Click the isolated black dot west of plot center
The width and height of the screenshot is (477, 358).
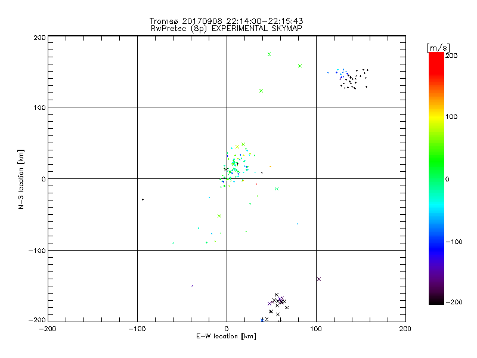(143, 200)
